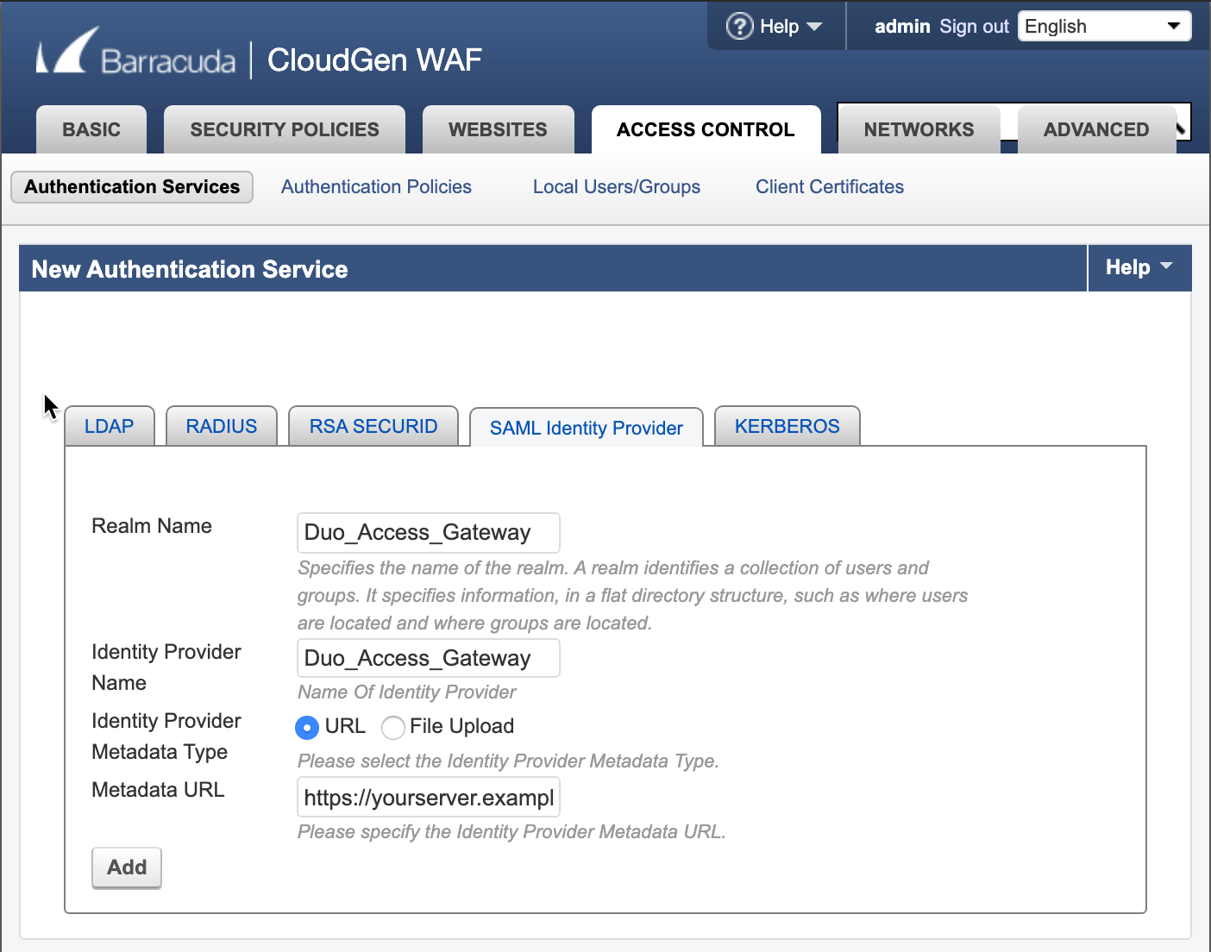Switch to the BASIC tab
Screen dimensions: 1211x952
(x=91, y=129)
